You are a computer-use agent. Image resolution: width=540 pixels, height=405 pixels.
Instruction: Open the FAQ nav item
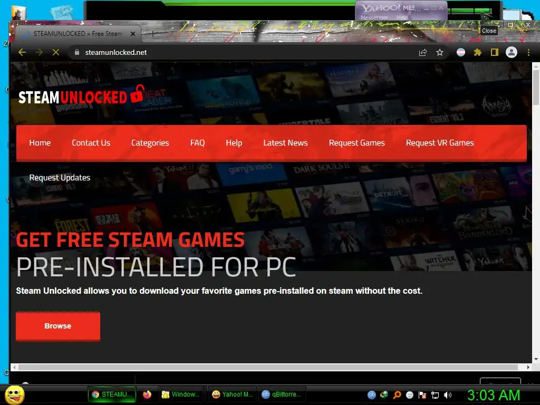click(197, 143)
